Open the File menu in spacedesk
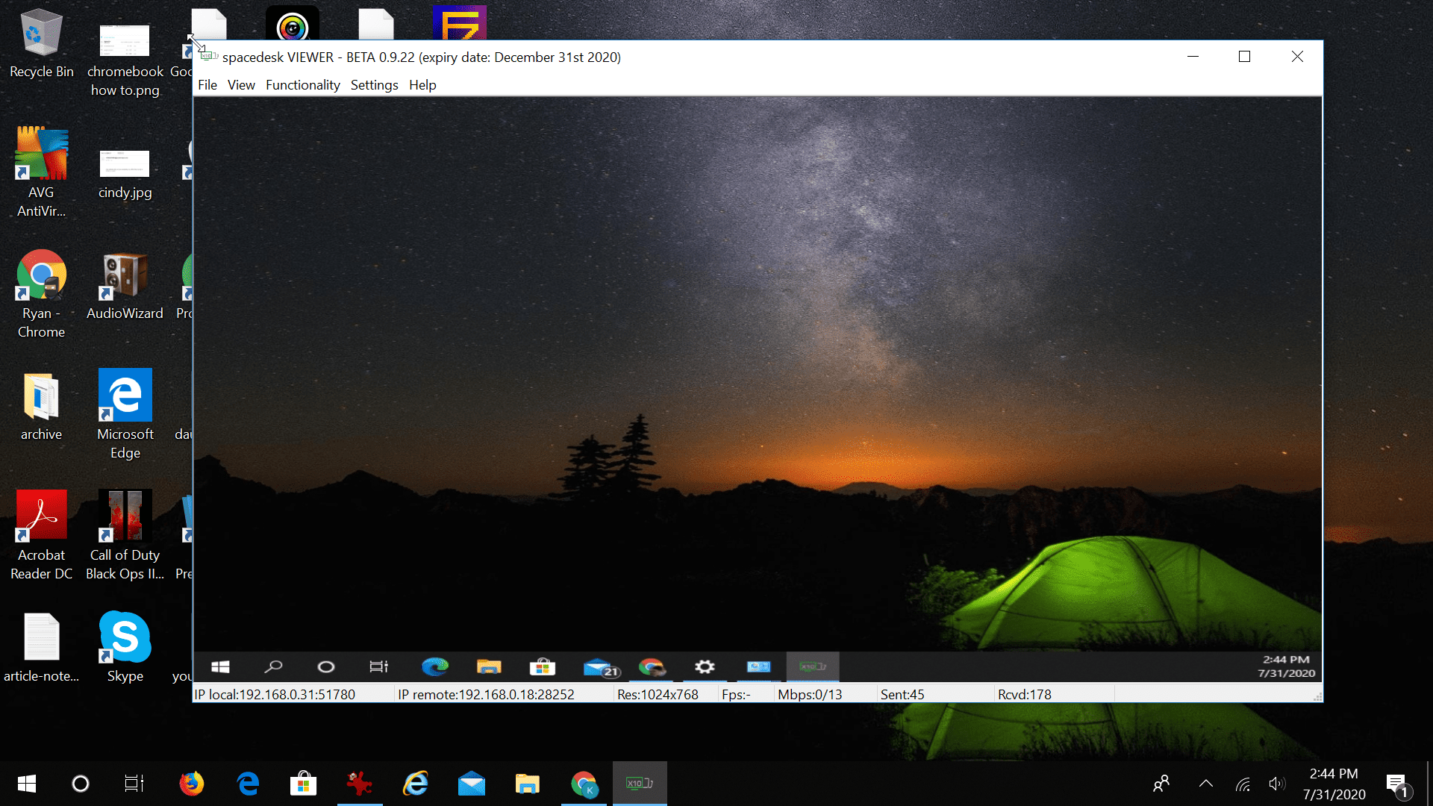Viewport: 1433px width, 806px height. click(x=207, y=84)
